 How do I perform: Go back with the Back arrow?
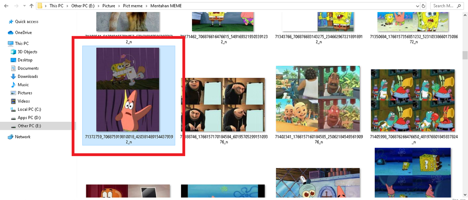pyautogui.click(x=6, y=6)
